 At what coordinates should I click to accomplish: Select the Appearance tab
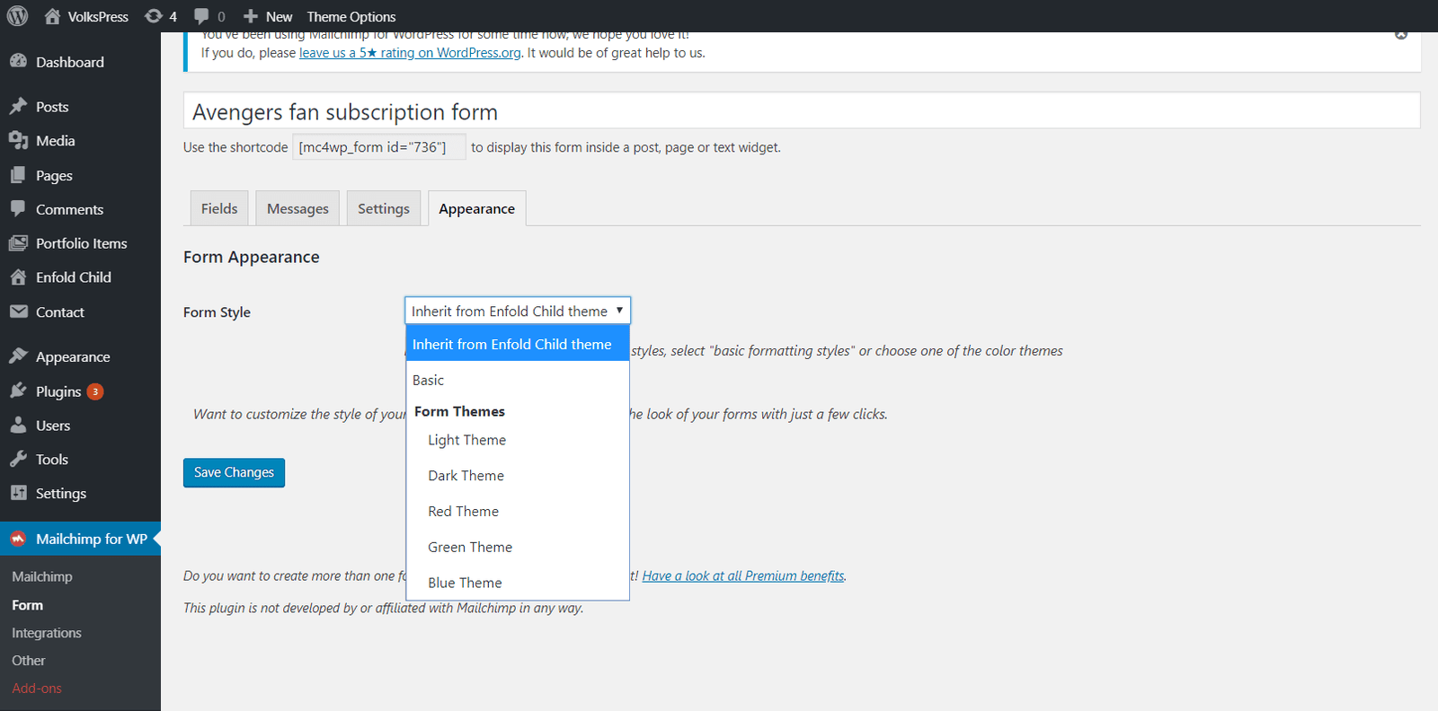pos(477,208)
